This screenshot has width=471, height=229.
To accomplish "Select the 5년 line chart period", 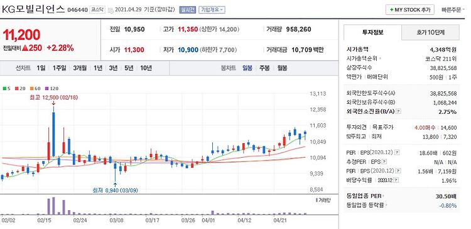I will [x=129, y=68].
